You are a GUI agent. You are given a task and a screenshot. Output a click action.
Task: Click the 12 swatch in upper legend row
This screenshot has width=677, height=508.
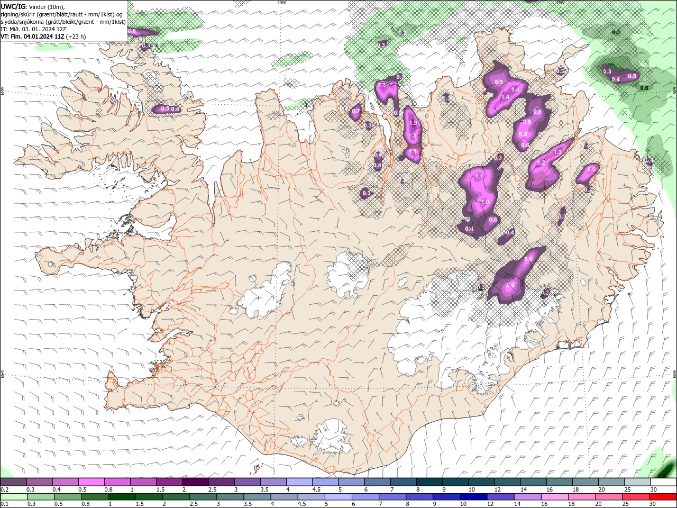(506, 482)
